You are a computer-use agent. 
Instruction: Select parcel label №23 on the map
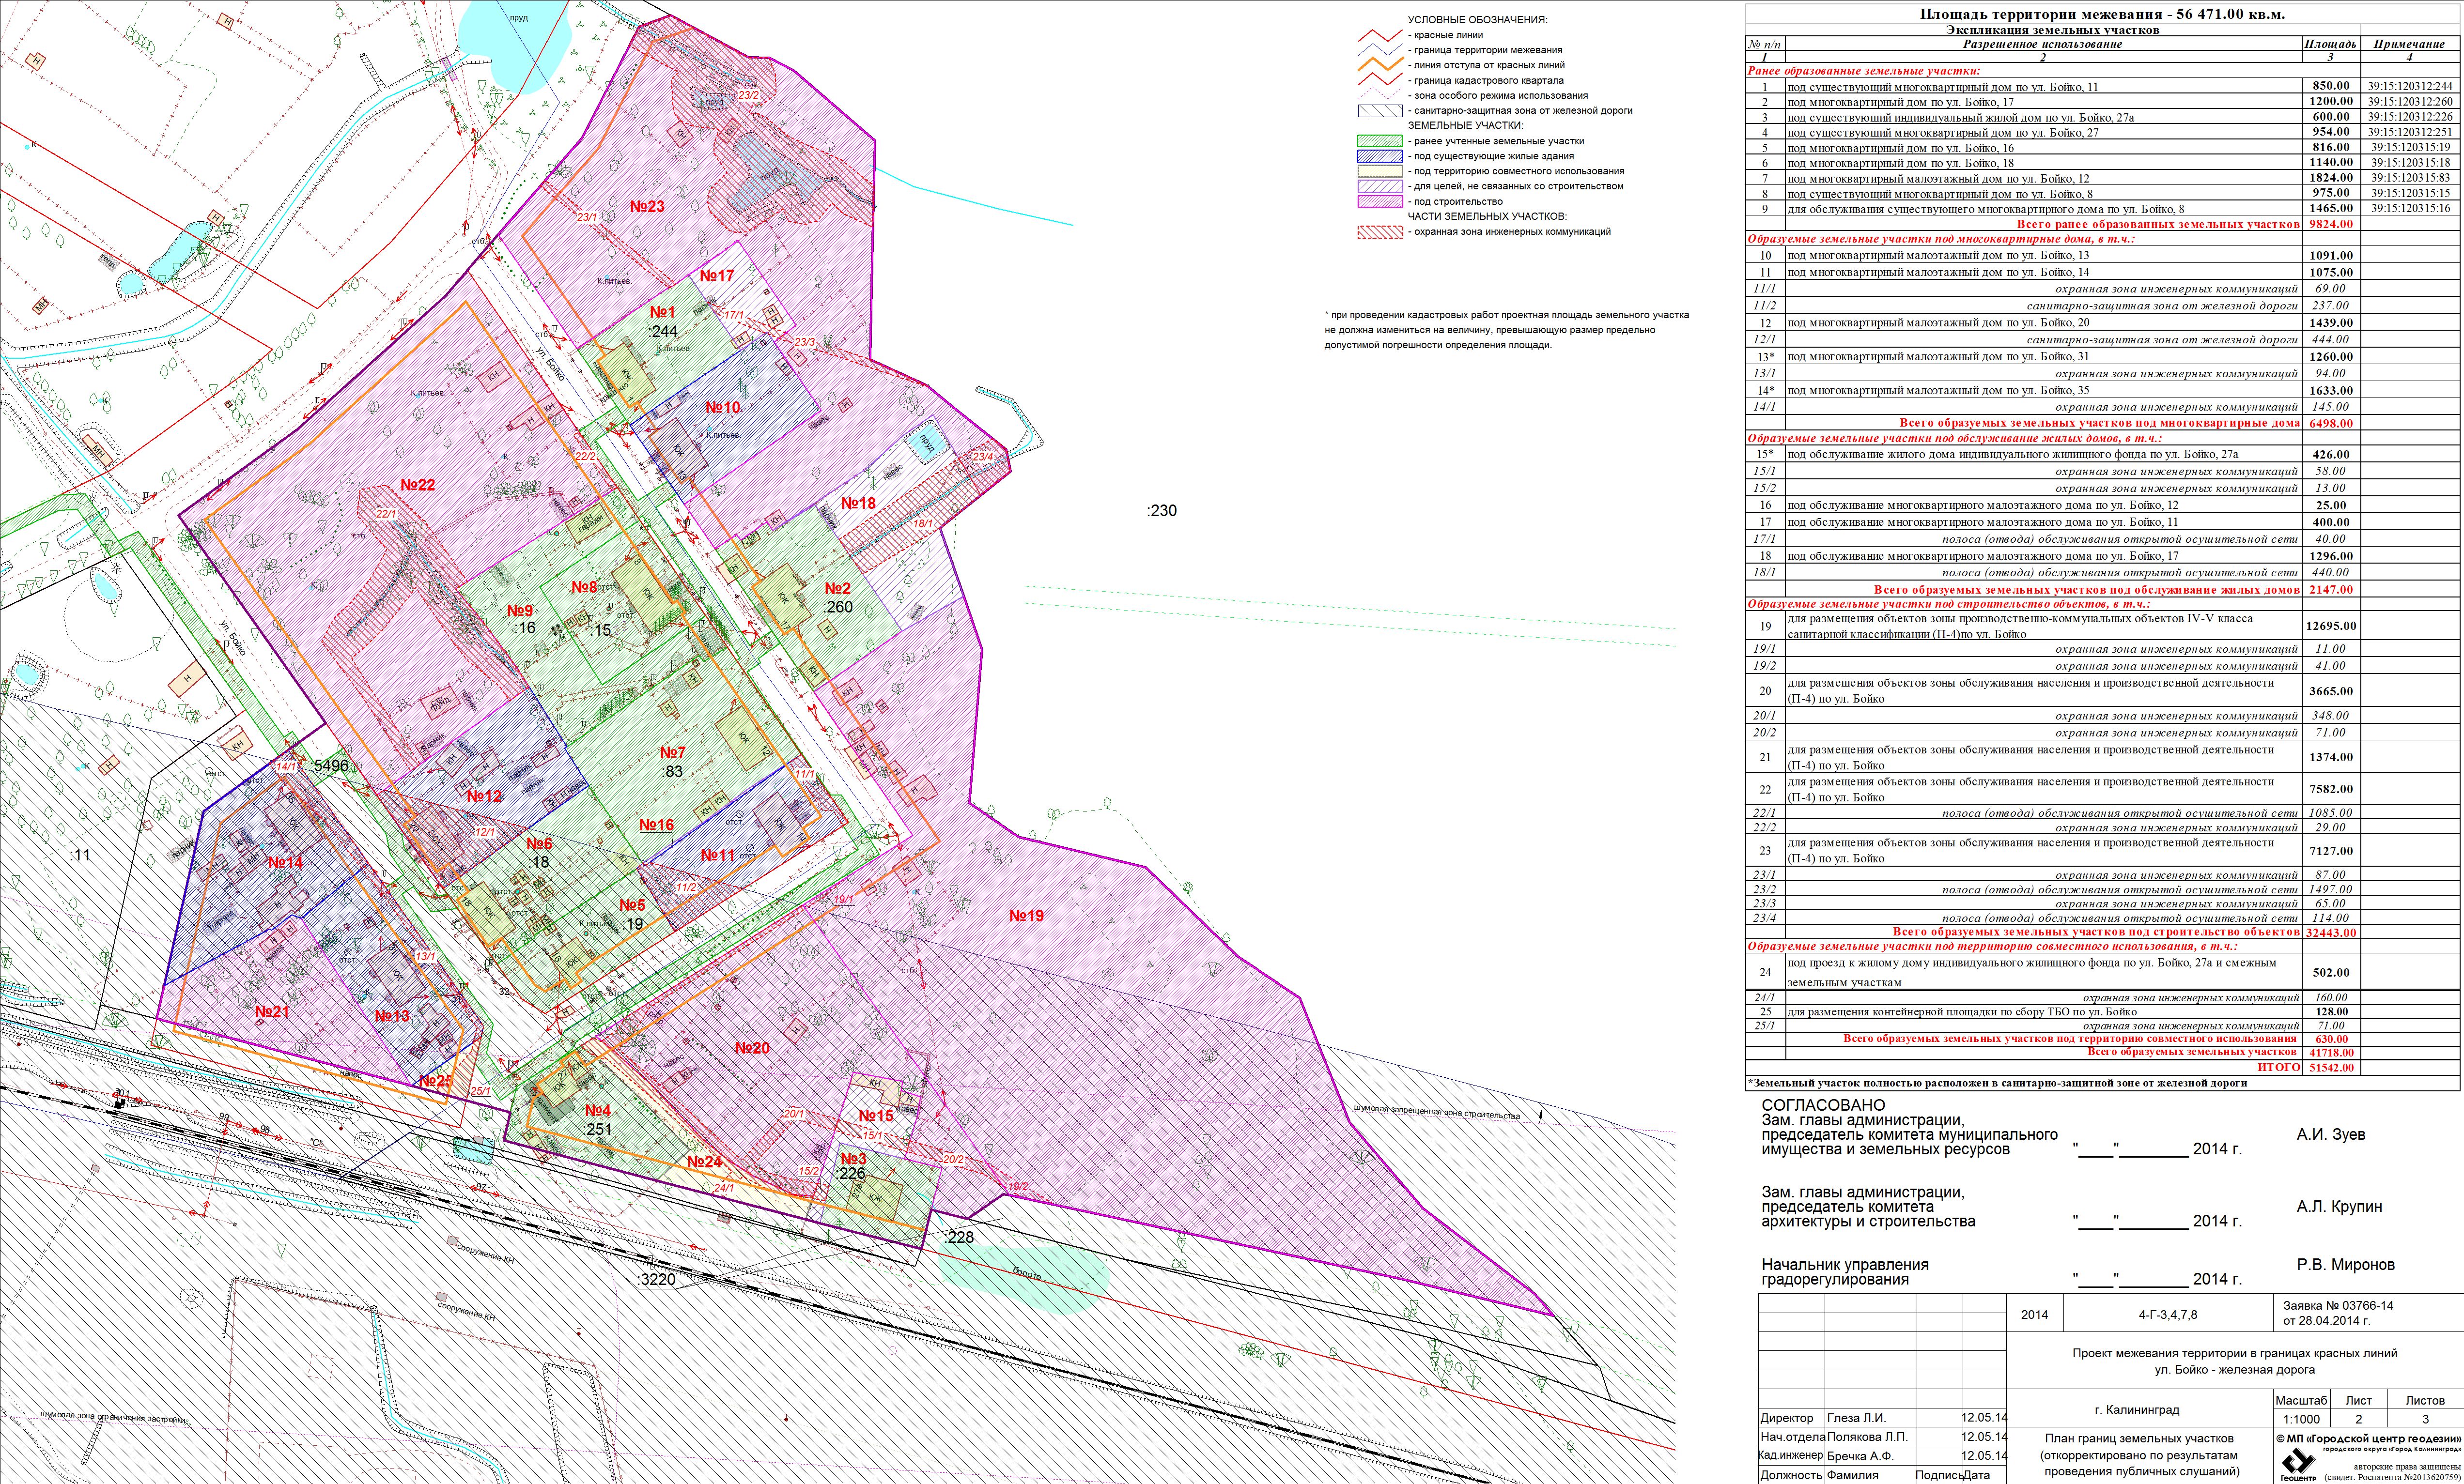pos(647,207)
